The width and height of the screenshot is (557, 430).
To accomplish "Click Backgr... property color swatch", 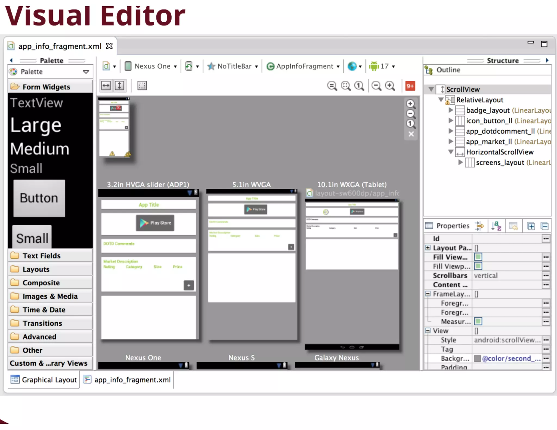I will click(x=477, y=359).
